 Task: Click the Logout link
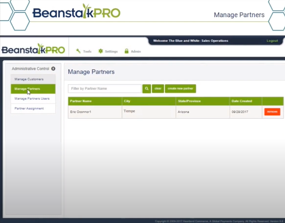[272, 41]
